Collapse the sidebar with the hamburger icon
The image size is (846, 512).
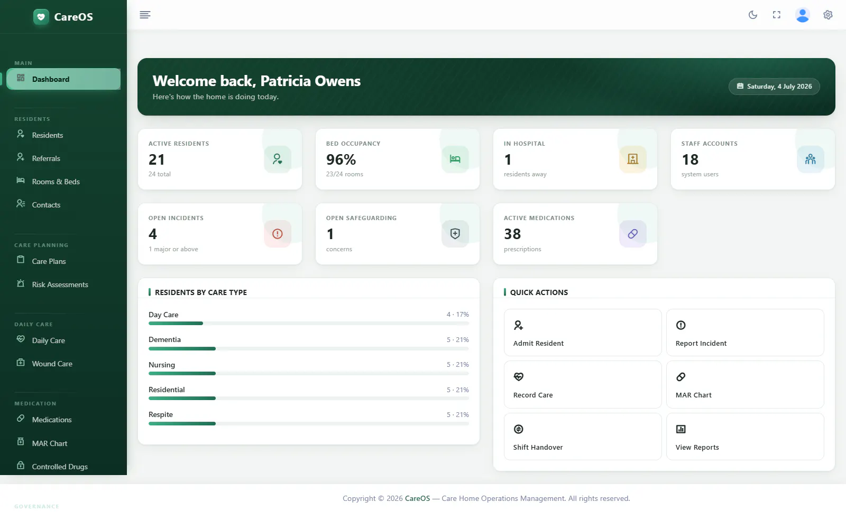point(145,15)
